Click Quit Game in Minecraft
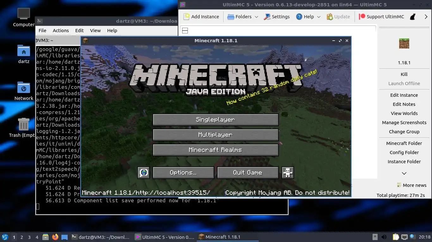This screenshot has width=432, height=242. 248,173
